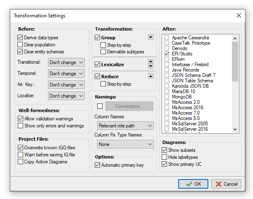
Task: Click the move-down arrow beside Lexicalize
Action: click(150, 67)
